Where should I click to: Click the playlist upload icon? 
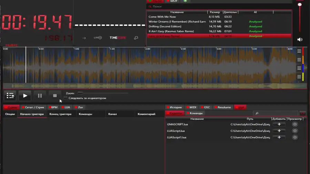(10, 96)
